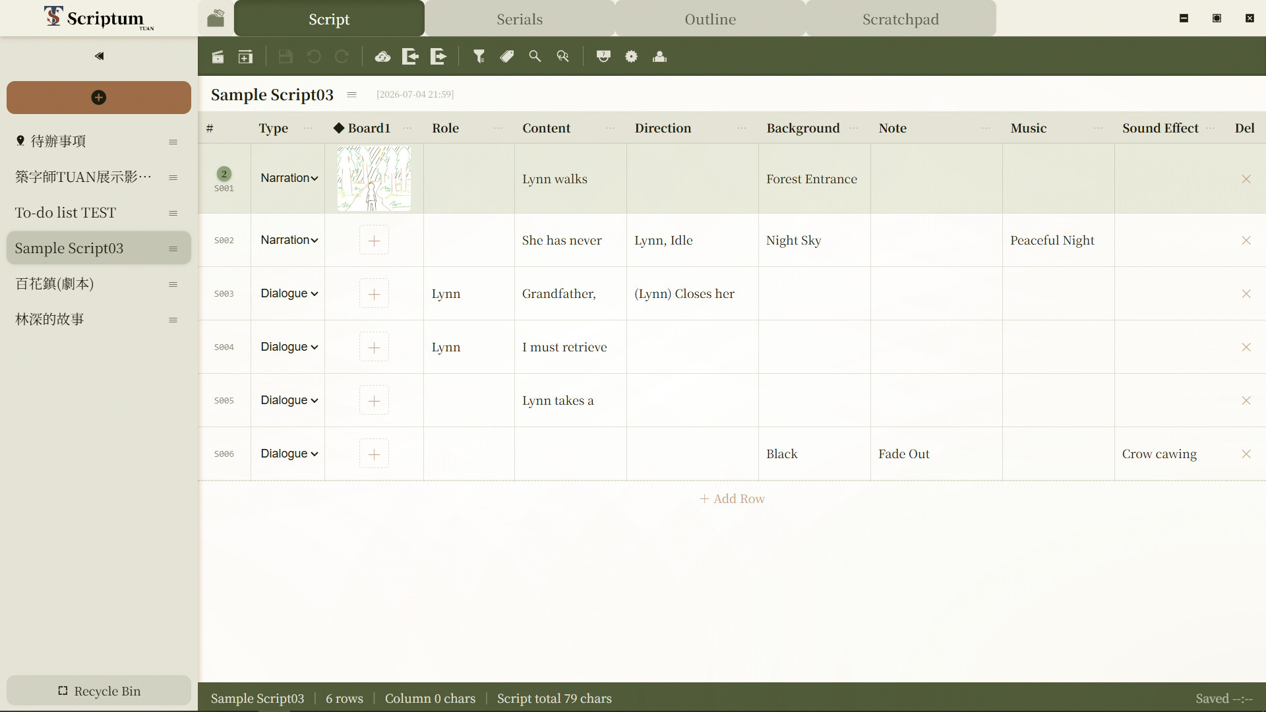
Task: Expand Type dropdown for row S003
Action: coord(289,293)
